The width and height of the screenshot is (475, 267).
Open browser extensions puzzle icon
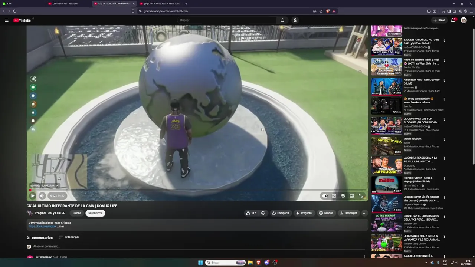(429, 11)
